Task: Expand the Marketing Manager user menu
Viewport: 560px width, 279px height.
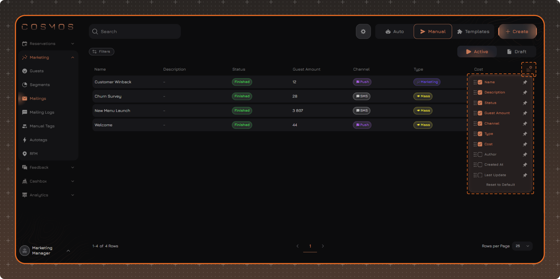Action: coord(68,251)
